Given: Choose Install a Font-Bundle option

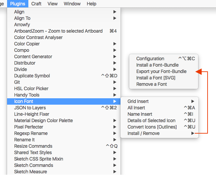Looking at the screenshot, I should pyautogui.click(x=157, y=65).
